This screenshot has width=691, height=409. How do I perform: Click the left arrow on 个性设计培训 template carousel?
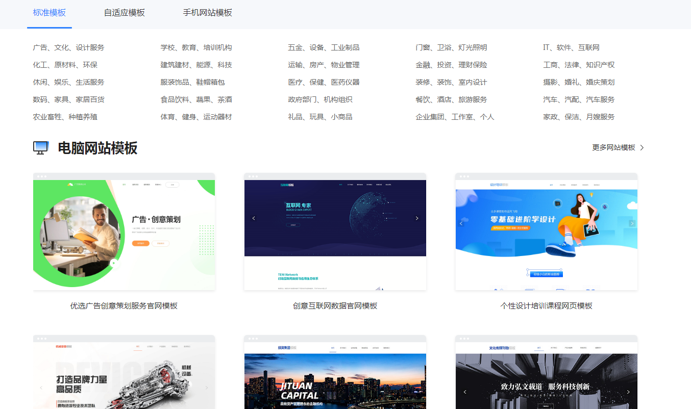pos(461,223)
